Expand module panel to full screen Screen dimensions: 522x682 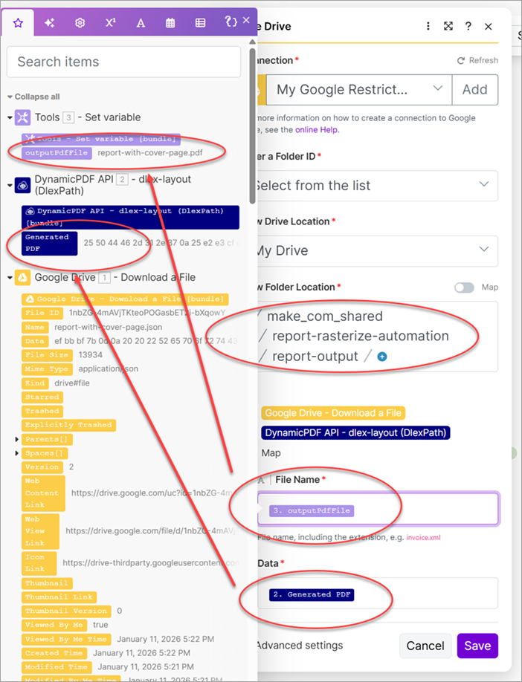[x=448, y=26]
